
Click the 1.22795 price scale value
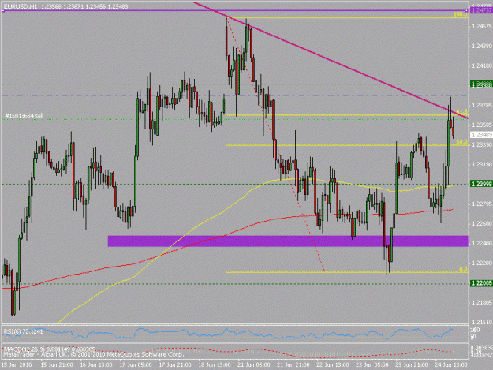pyautogui.click(x=482, y=204)
